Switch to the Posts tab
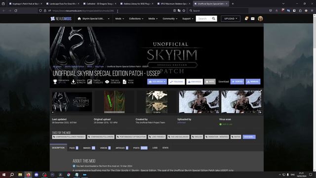Screen dimensions: 316x178 [x=140, y=148]
